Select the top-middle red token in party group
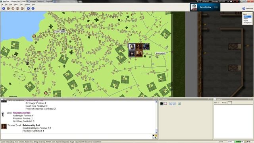This screenshot has width=254, height=143. pos(139,47)
